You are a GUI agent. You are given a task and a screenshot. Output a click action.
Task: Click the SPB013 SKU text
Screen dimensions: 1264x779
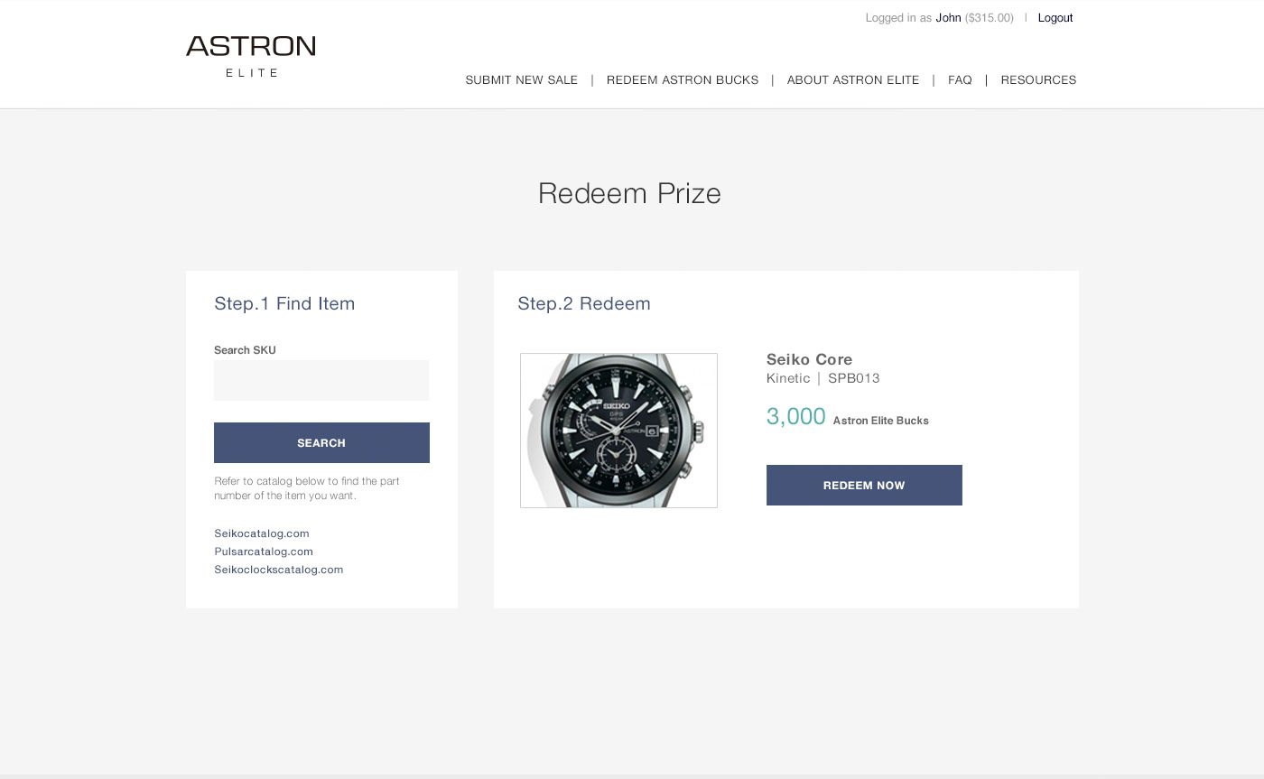854,378
